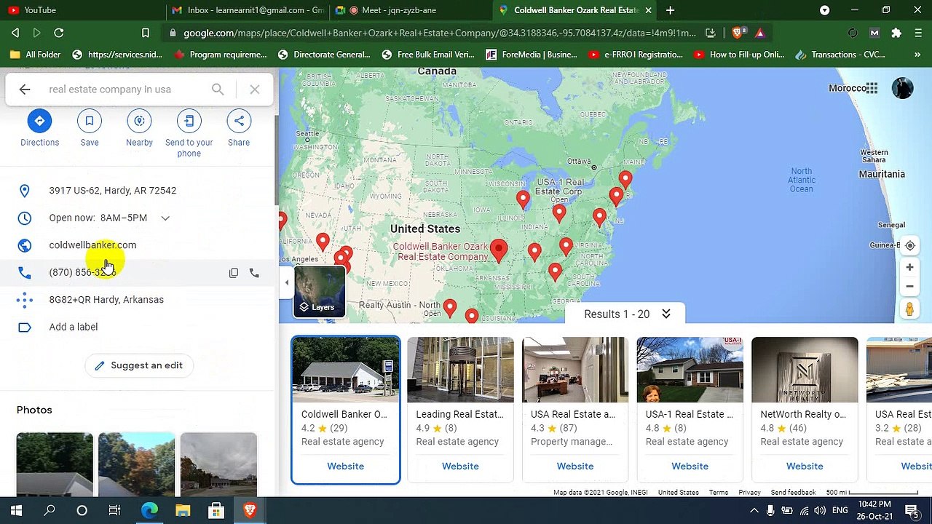Open the Transactions - CVC bookmark

point(841,55)
